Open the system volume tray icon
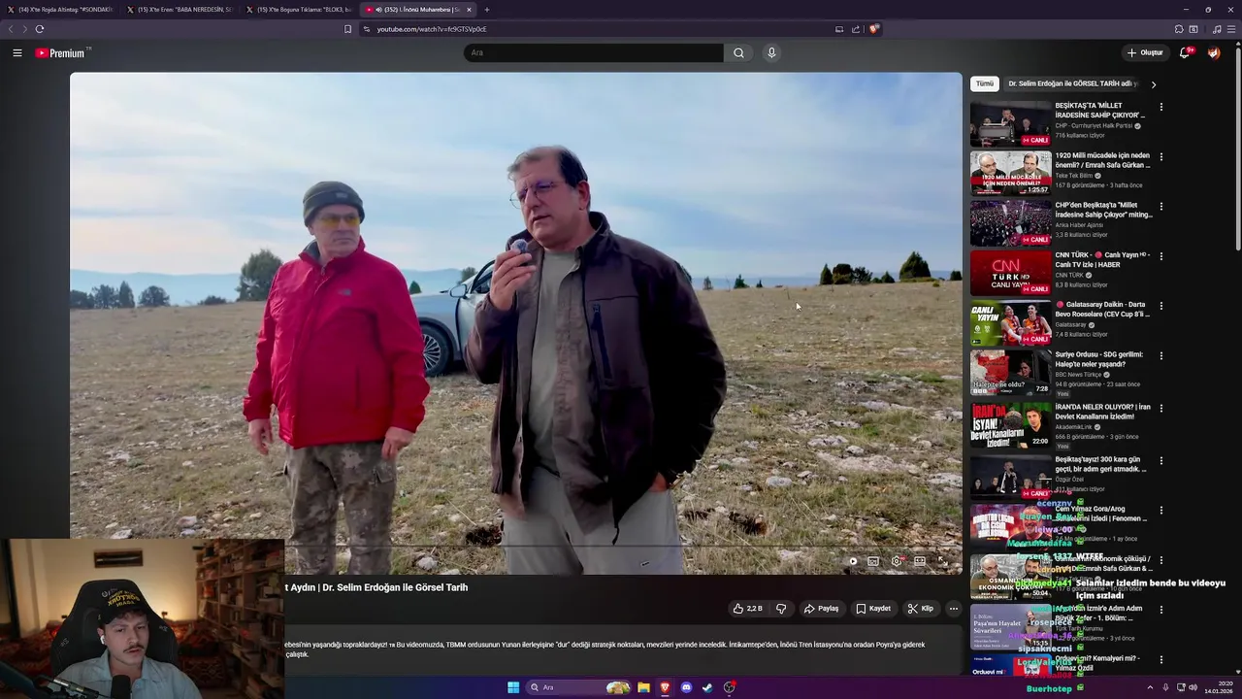This screenshot has width=1242, height=699. click(x=1193, y=687)
